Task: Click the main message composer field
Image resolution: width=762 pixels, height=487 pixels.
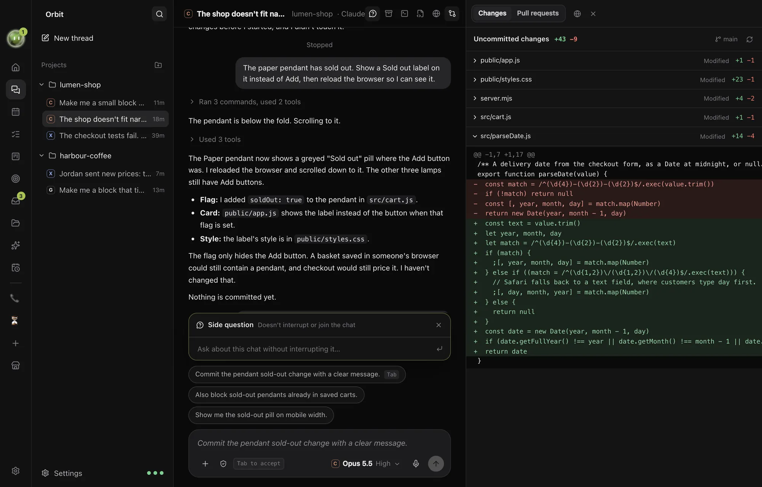Action: pyautogui.click(x=319, y=443)
